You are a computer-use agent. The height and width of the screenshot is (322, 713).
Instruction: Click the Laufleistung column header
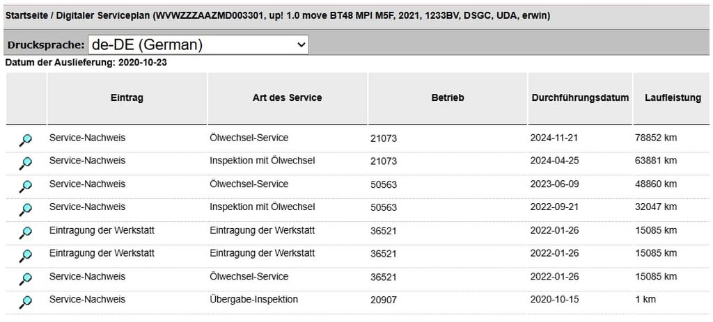pyautogui.click(x=673, y=98)
